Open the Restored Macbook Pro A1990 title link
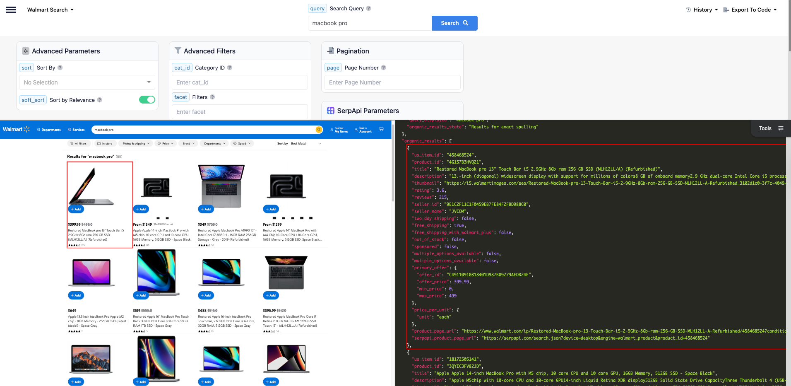791x386 pixels. click(227, 235)
